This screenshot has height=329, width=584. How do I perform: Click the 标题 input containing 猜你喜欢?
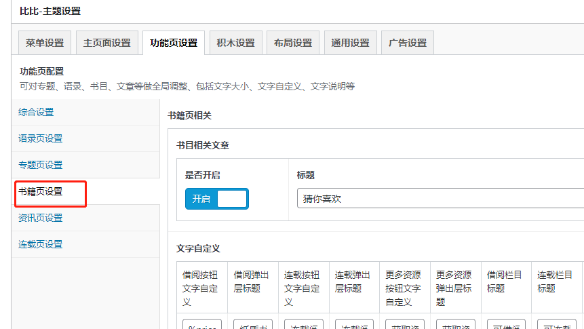tap(440, 198)
